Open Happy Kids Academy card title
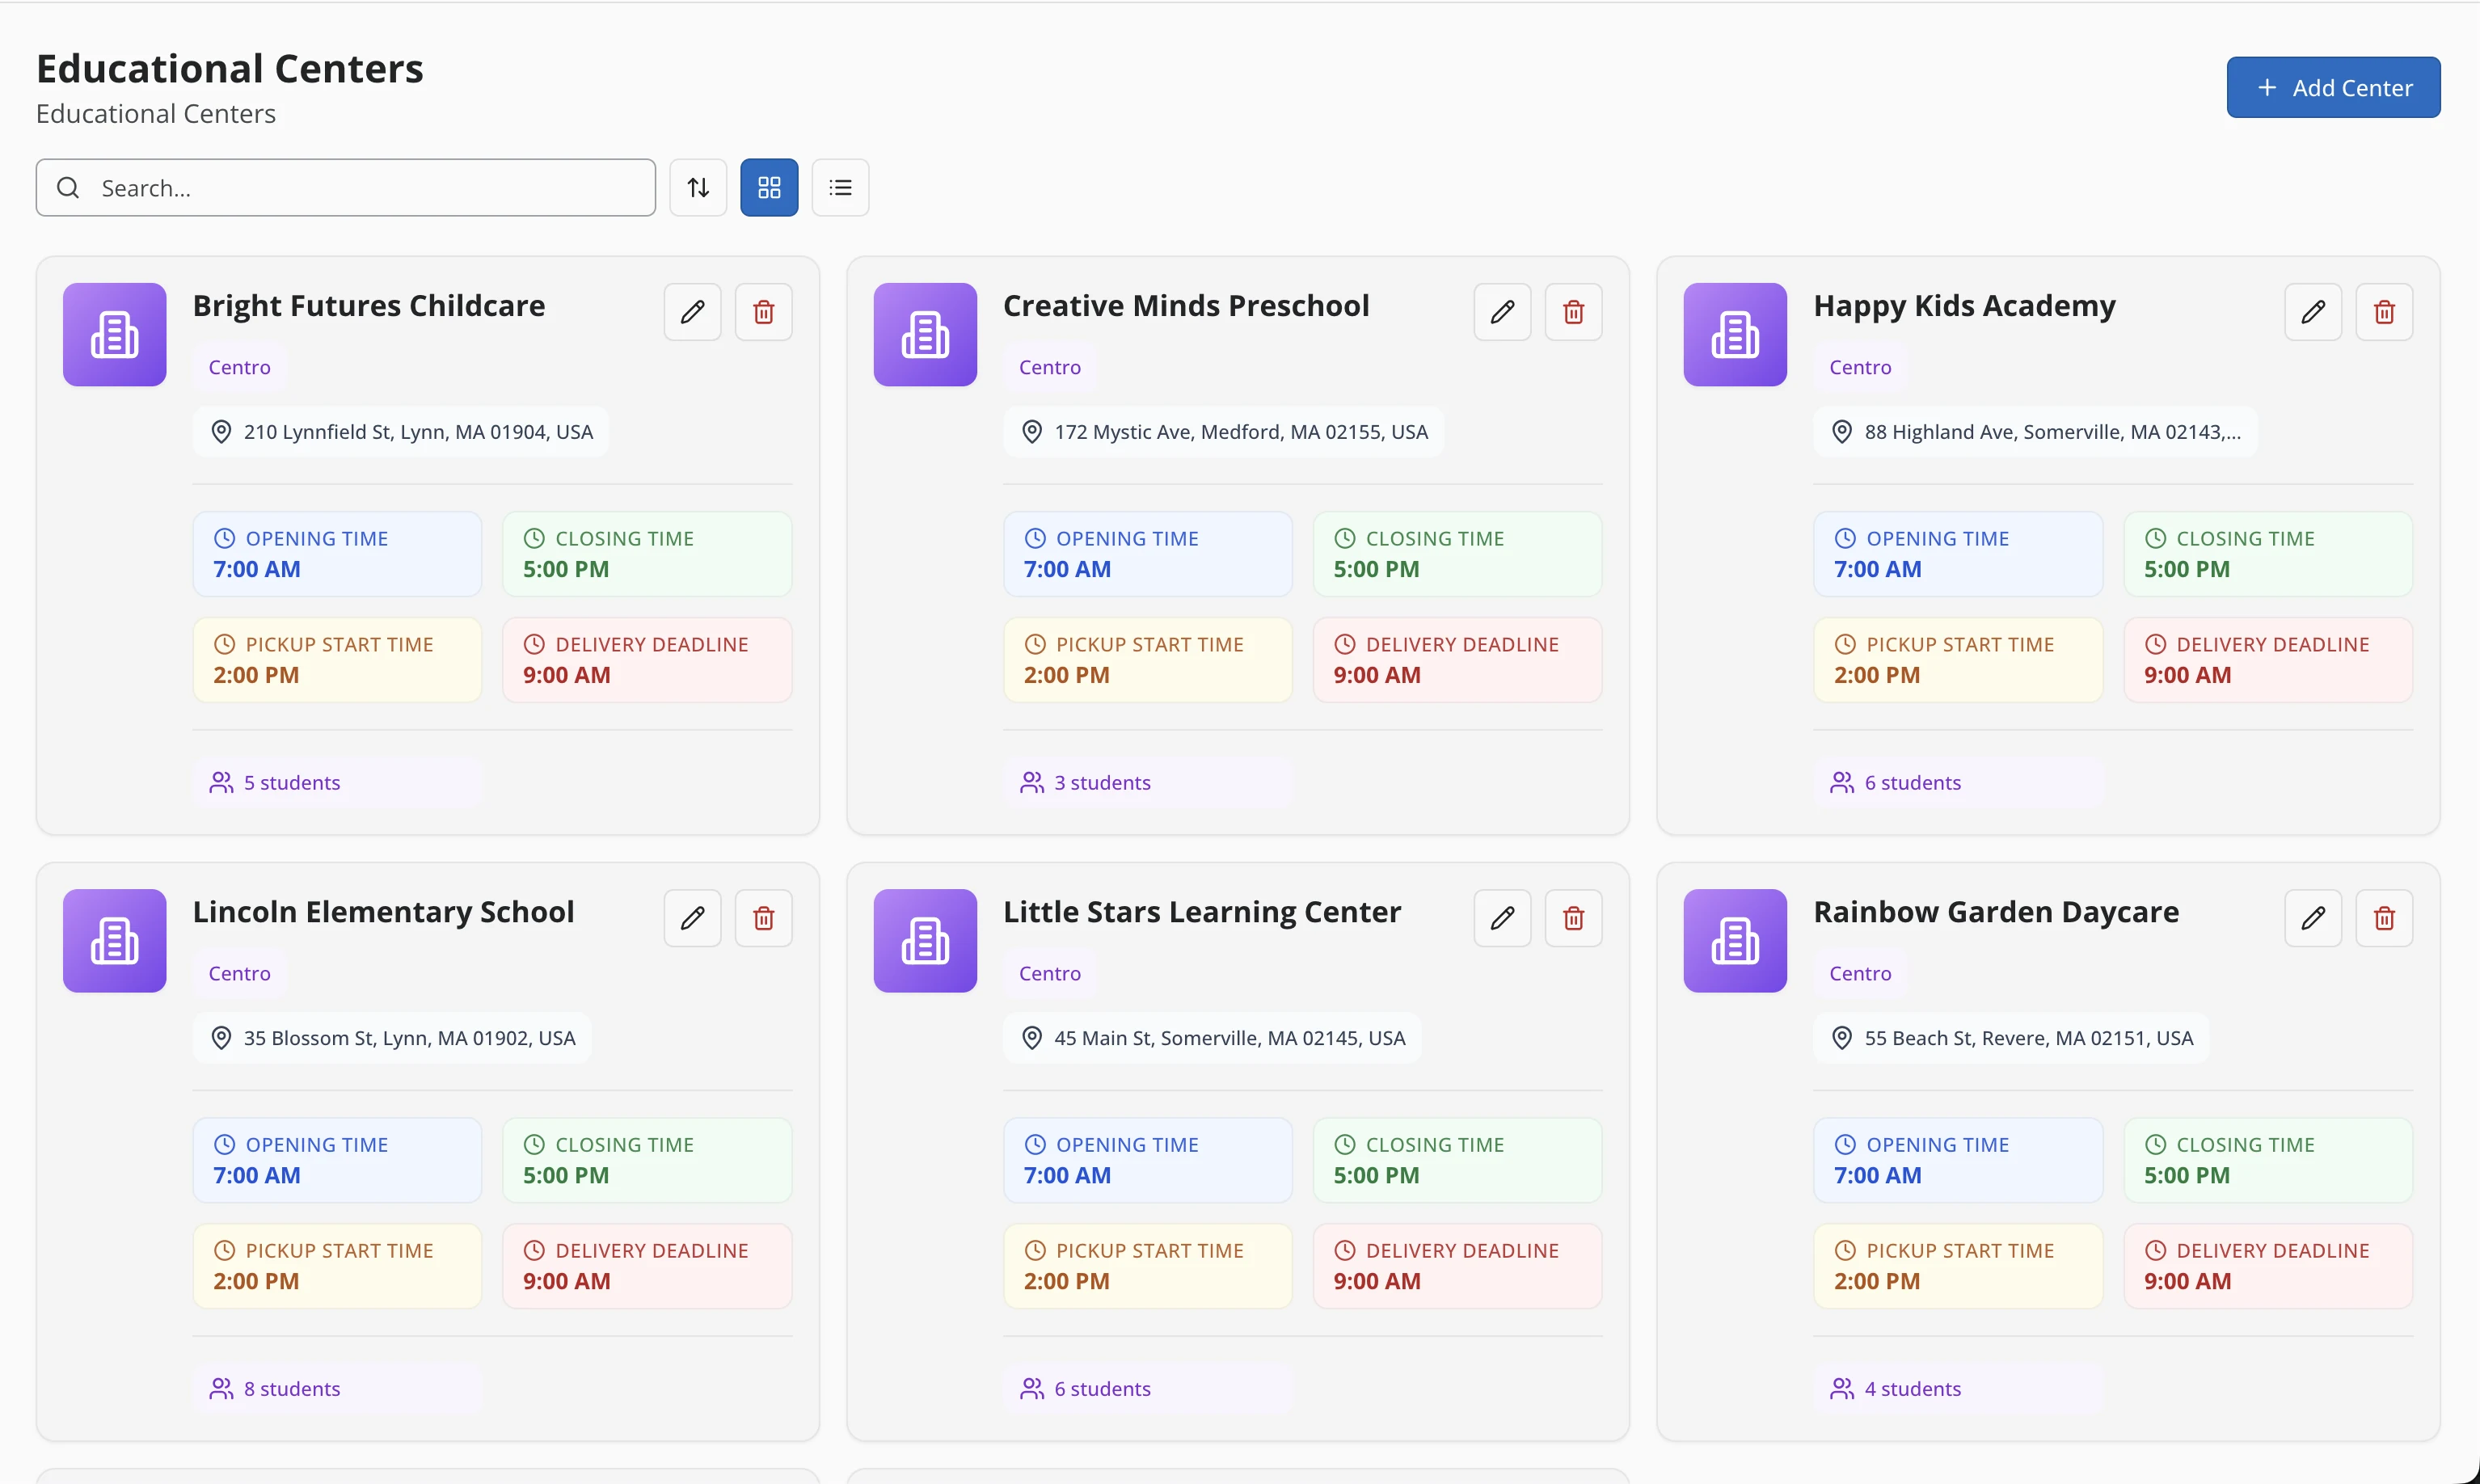The height and width of the screenshot is (1484, 2480). point(1965,306)
